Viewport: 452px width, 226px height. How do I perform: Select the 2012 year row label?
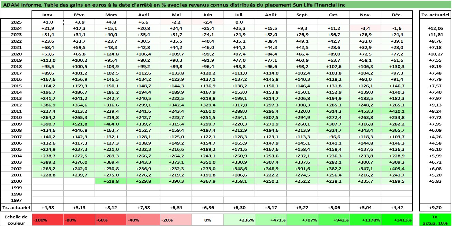click(x=16, y=105)
